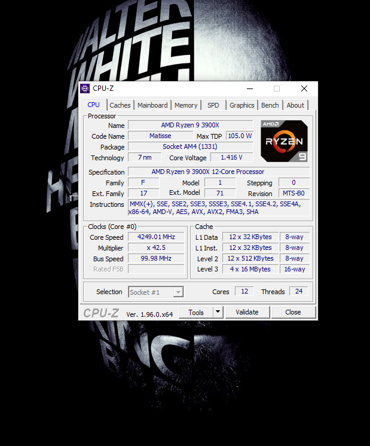Open the Memory tab
Screen dimensions: 370x446
point(186,105)
